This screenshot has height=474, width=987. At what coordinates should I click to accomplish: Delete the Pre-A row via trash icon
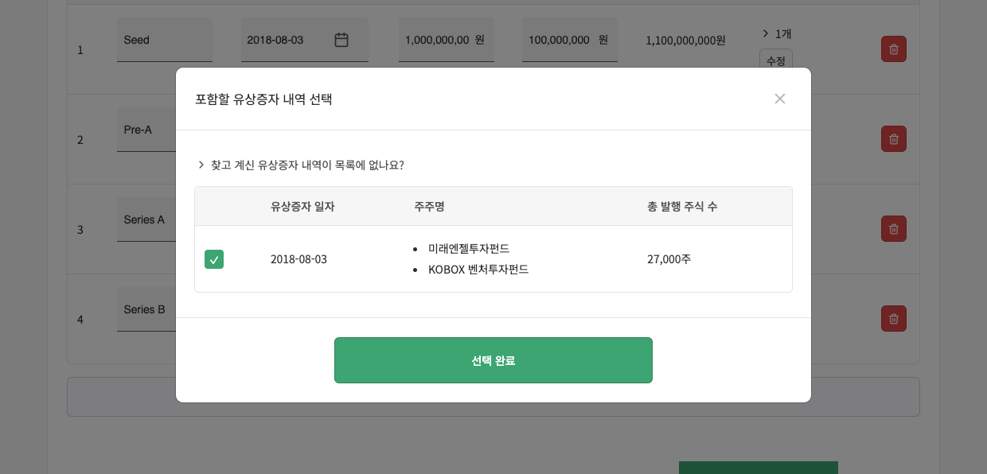pyautogui.click(x=893, y=138)
